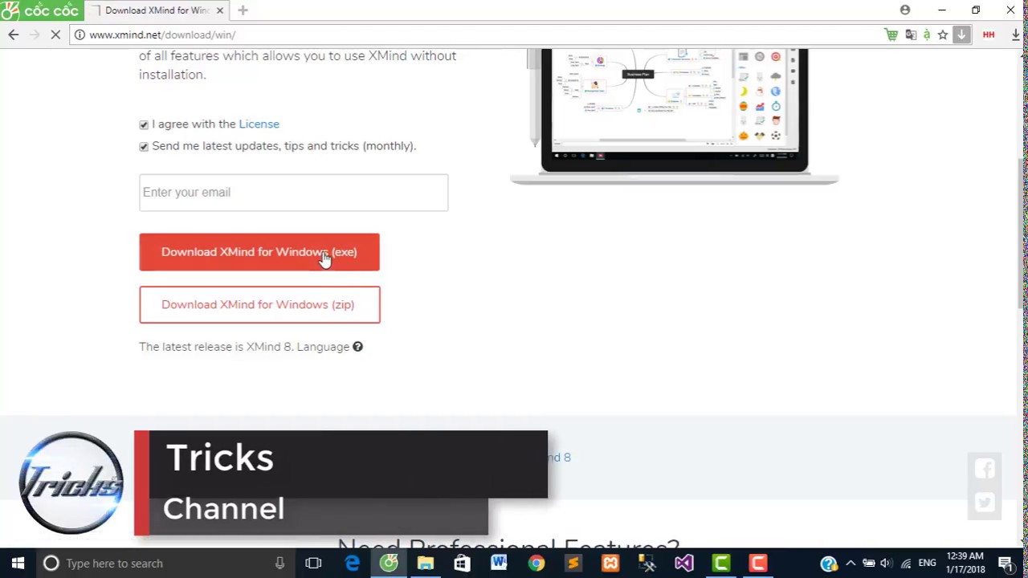Open the green shopping cart extension
Screen dimensions: 1028x578
[891, 35]
